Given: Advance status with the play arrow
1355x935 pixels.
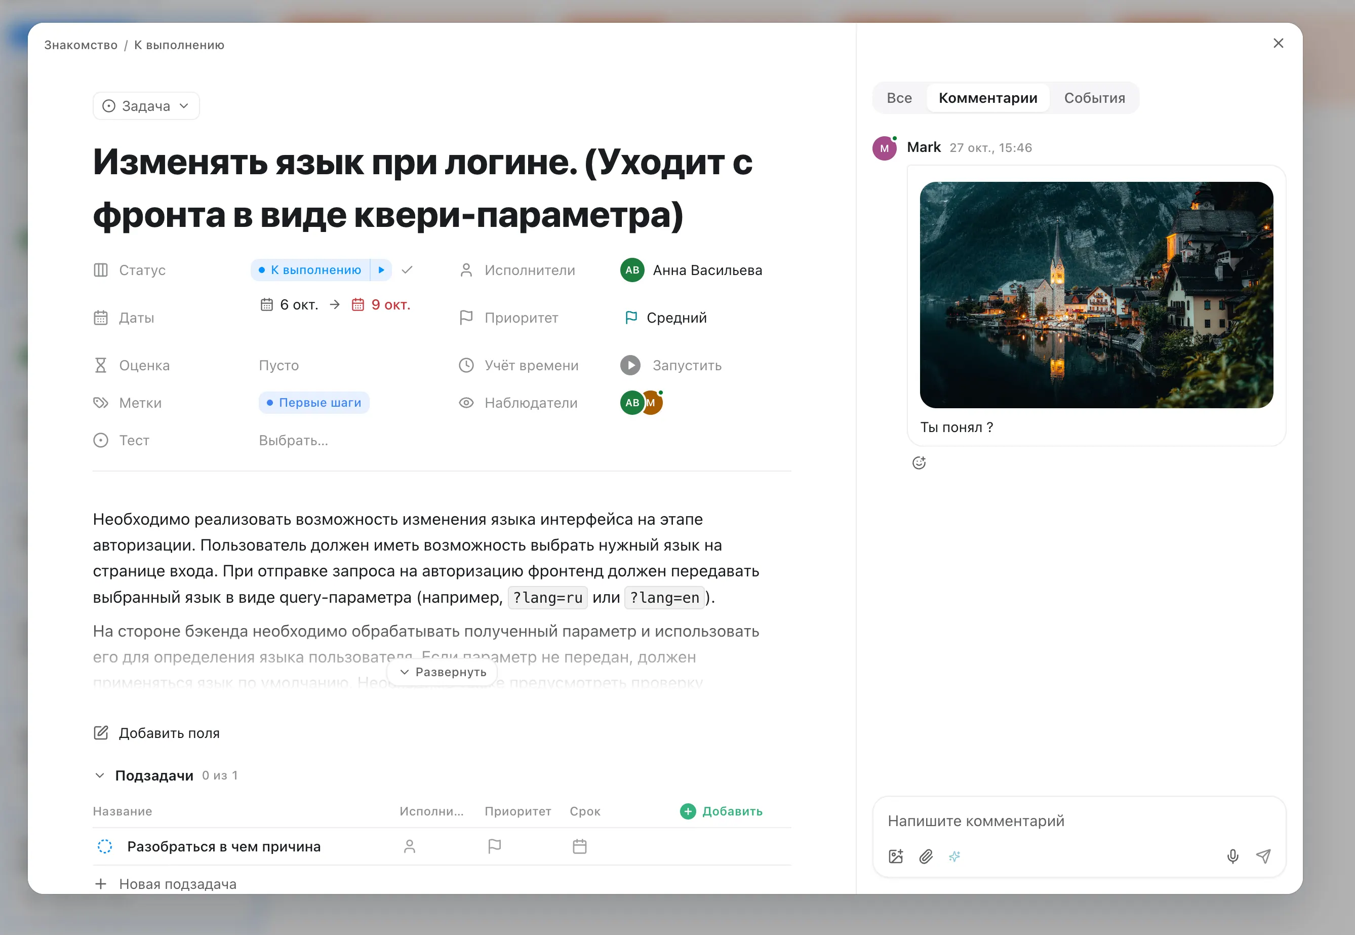Looking at the screenshot, I should [x=381, y=270].
